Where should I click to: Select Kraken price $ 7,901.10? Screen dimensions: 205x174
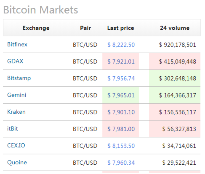tap(121, 112)
